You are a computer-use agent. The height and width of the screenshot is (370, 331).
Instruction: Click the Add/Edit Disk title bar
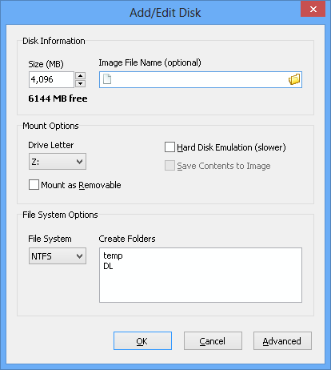pos(165,13)
